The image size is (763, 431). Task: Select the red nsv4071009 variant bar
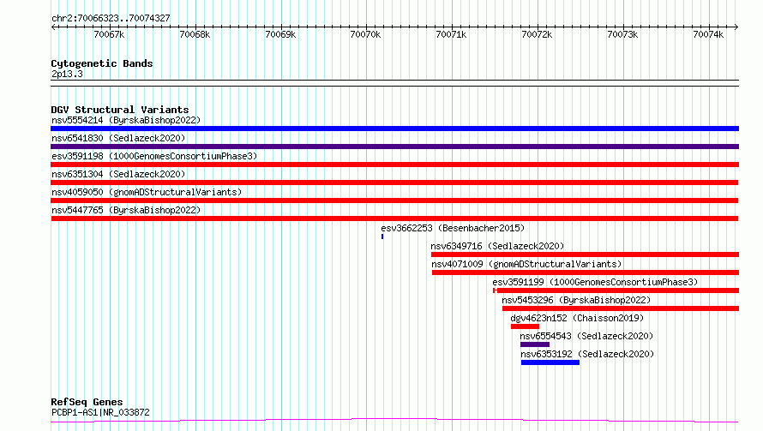[586, 272]
